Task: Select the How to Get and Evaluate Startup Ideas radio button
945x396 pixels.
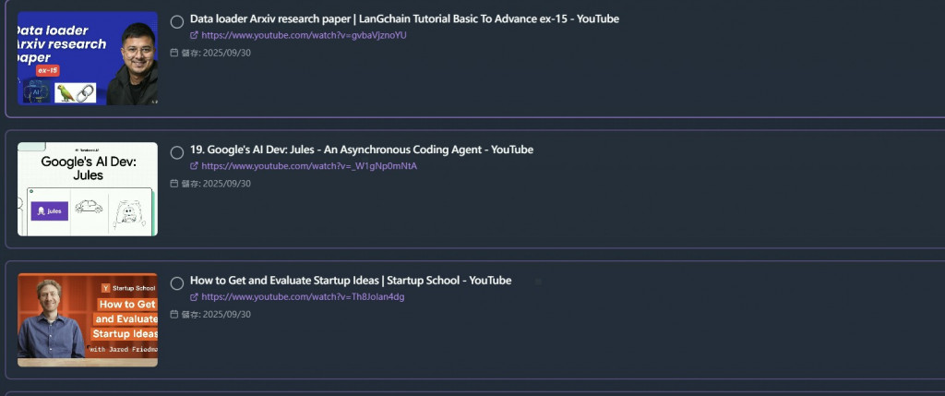Action: (176, 284)
